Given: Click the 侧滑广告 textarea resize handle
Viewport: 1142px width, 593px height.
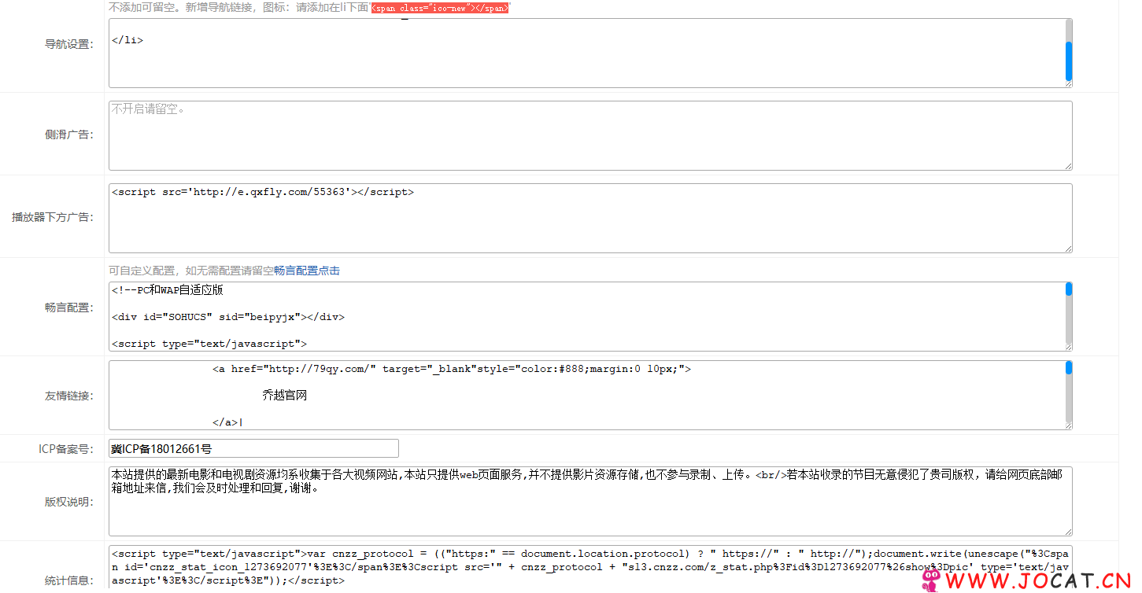Looking at the screenshot, I should pos(1068,165).
